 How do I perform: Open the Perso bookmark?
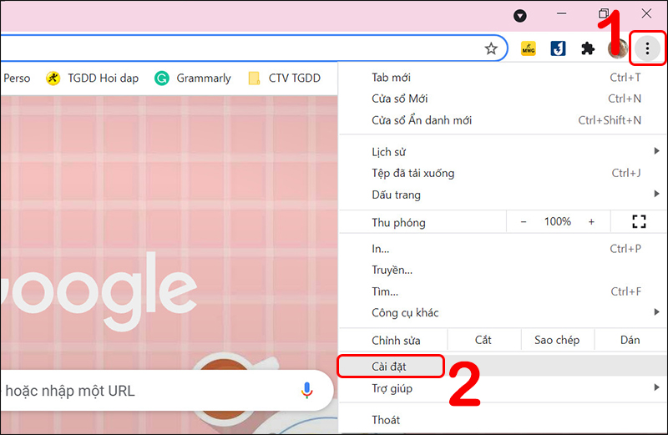pyautogui.click(x=17, y=78)
